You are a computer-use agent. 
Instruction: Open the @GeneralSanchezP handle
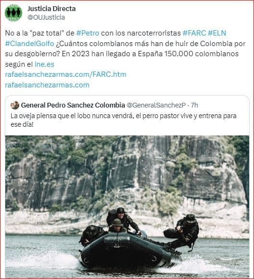pos(156,105)
